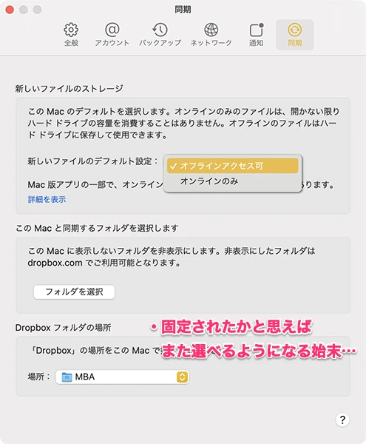
Task: Click the 全般 tab label
Action: click(x=71, y=43)
